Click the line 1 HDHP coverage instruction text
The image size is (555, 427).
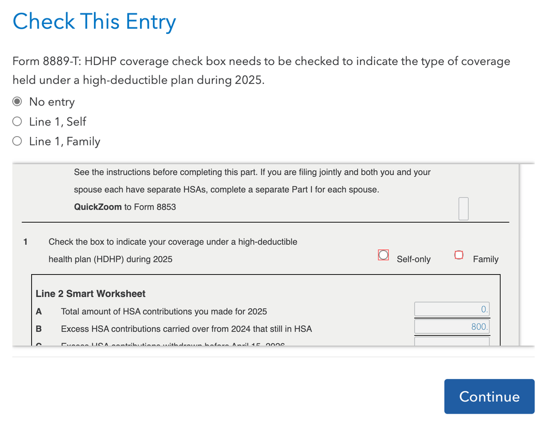click(x=173, y=250)
